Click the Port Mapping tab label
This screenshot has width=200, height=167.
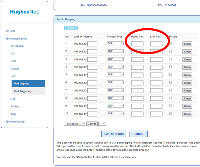pyautogui.click(x=71, y=28)
